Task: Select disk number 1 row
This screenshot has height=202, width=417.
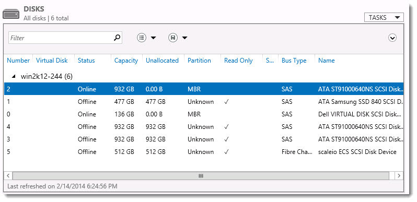Action: pyautogui.click(x=204, y=102)
